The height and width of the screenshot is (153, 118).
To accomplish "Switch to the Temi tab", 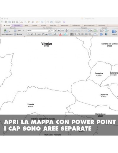I will (x=26, y=25).
